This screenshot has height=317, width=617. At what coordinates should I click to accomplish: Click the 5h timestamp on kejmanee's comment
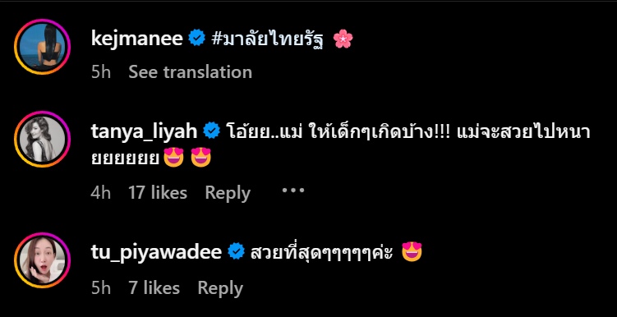[x=101, y=72]
